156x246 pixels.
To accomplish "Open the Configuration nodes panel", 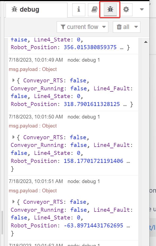I will (x=126, y=9).
